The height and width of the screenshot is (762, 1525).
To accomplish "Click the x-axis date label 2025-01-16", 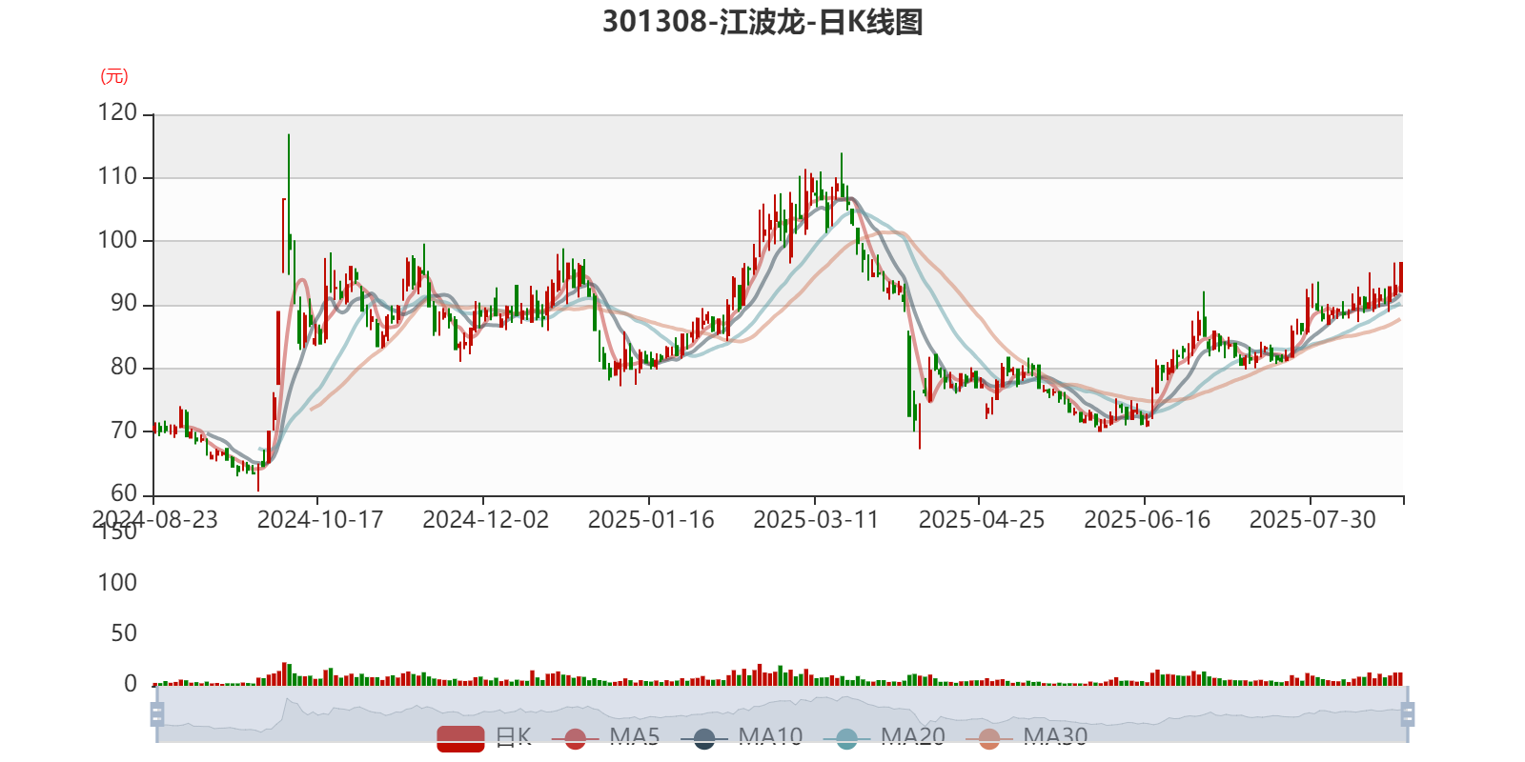I will point(651,520).
